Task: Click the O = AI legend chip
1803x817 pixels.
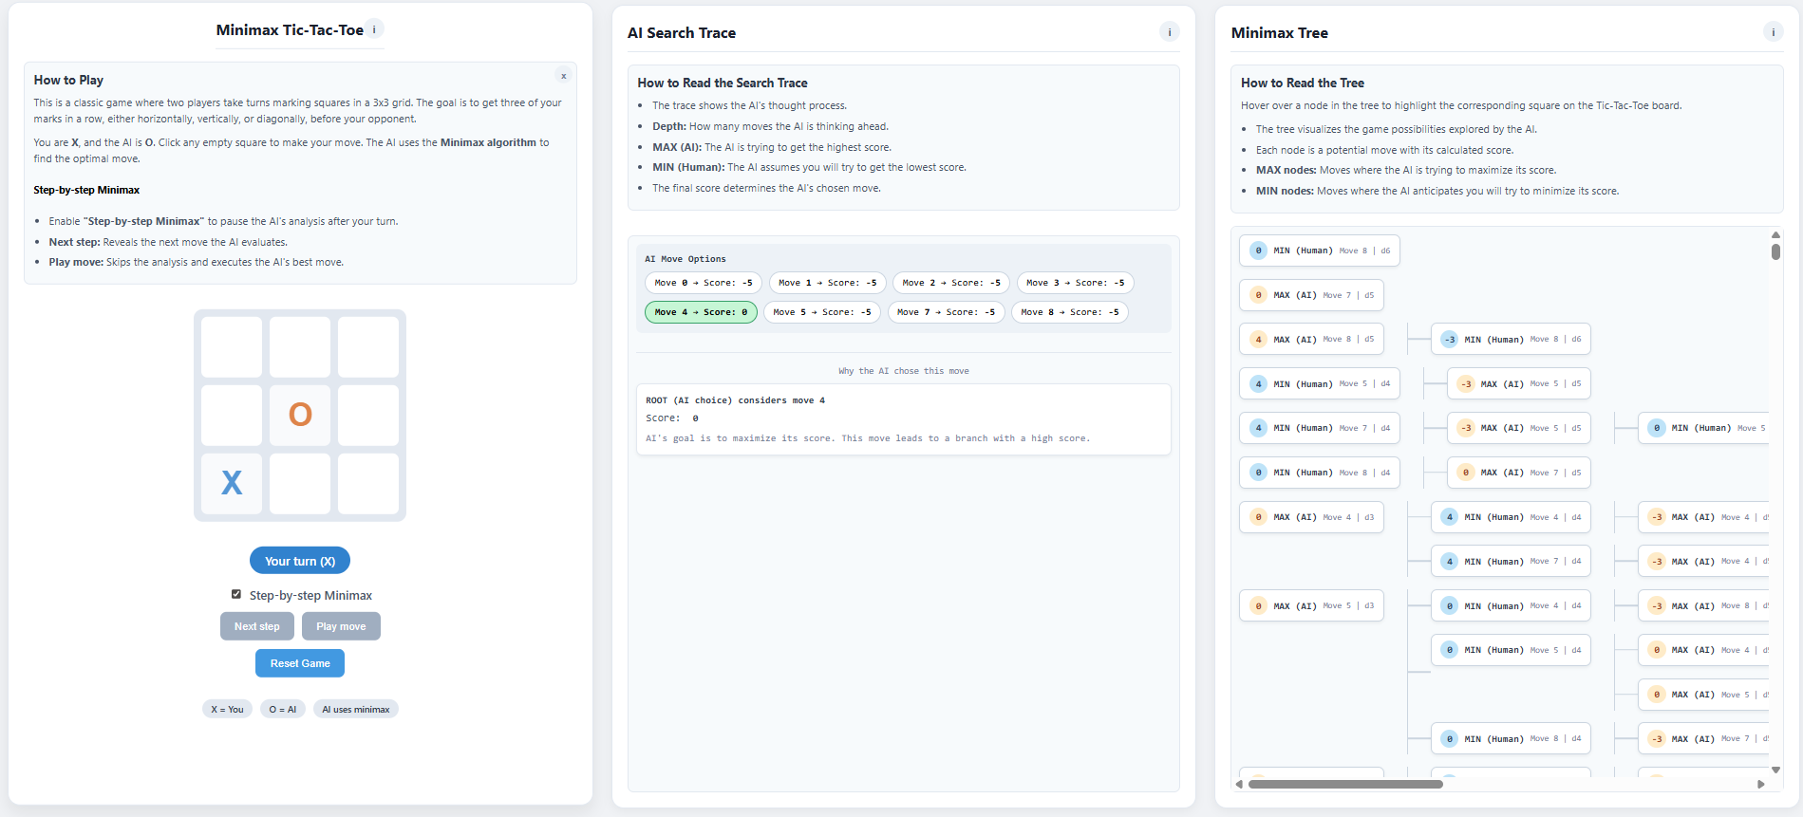Action: pyautogui.click(x=283, y=709)
